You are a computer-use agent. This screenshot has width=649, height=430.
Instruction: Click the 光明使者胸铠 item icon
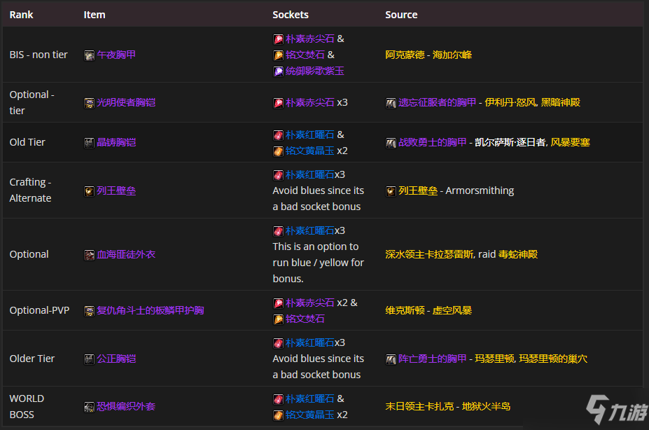[90, 102]
